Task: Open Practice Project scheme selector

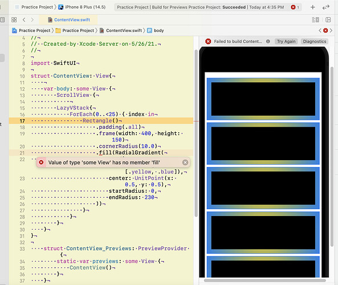Action: (x=35, y=7)
